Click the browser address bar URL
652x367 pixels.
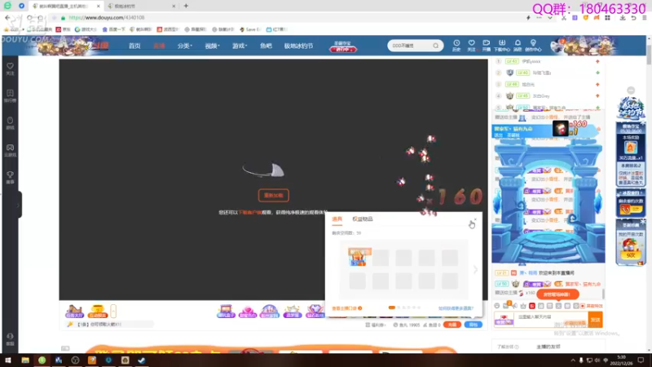[x=107, y=18]
